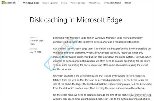Open the 微软 365 navigation link

128,3
